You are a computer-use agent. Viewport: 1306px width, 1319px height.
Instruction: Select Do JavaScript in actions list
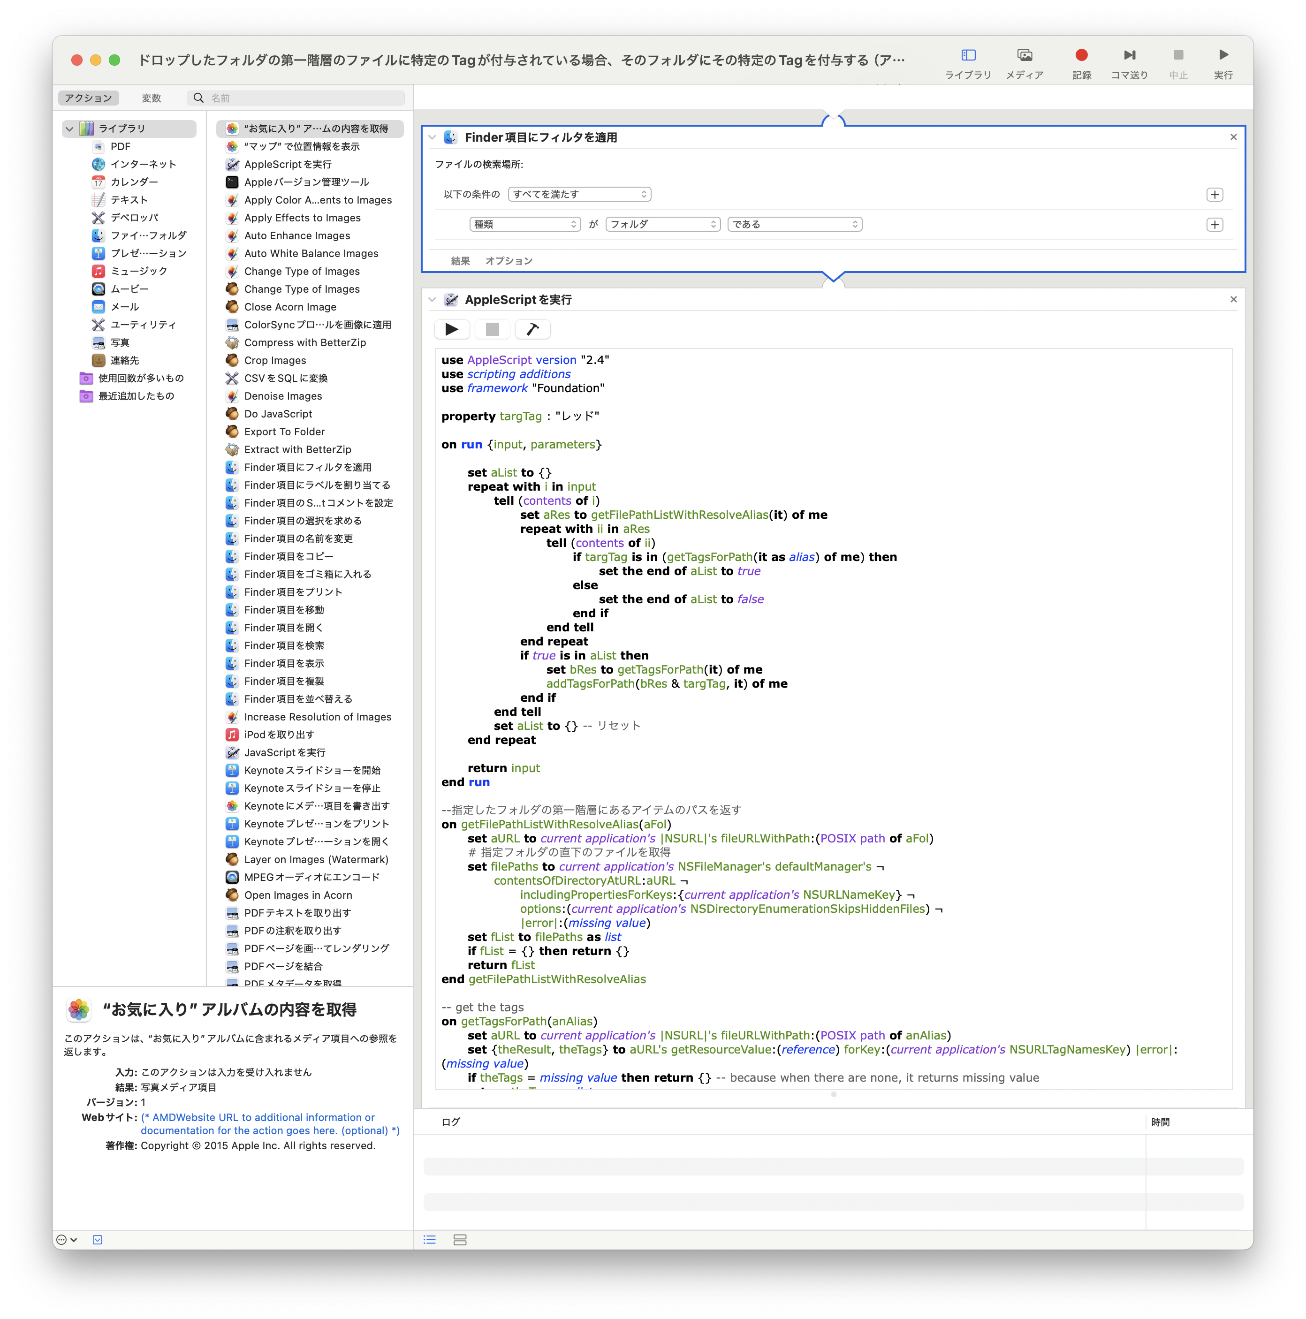[x=278, y=414]
